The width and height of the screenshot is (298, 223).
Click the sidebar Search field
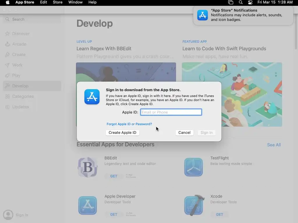[32, 19]
